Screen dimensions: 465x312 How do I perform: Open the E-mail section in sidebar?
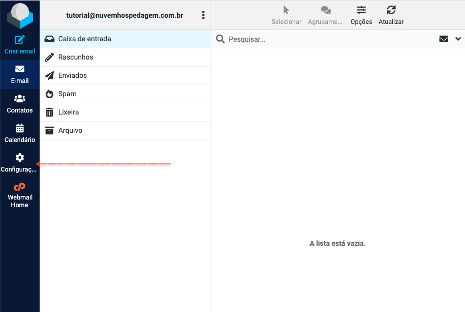click(x=20, y=74)
